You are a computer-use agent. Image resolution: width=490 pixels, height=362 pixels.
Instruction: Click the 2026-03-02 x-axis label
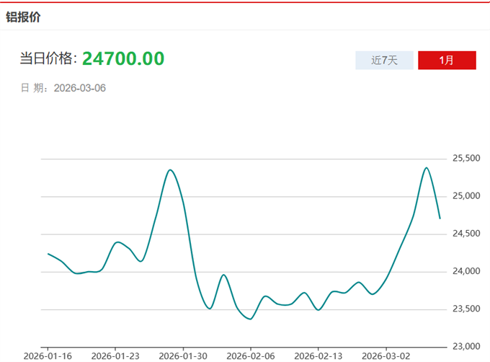[x=385, y=356]
